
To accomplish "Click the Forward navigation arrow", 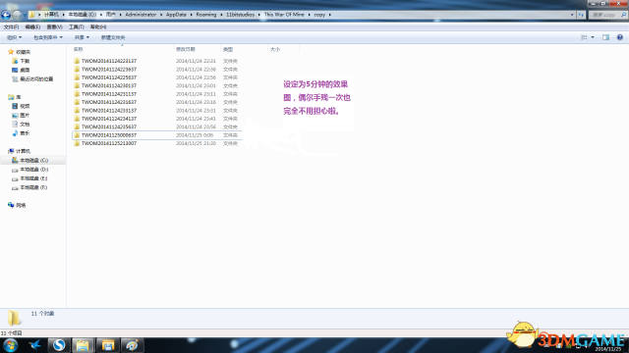I will (17, 16).
